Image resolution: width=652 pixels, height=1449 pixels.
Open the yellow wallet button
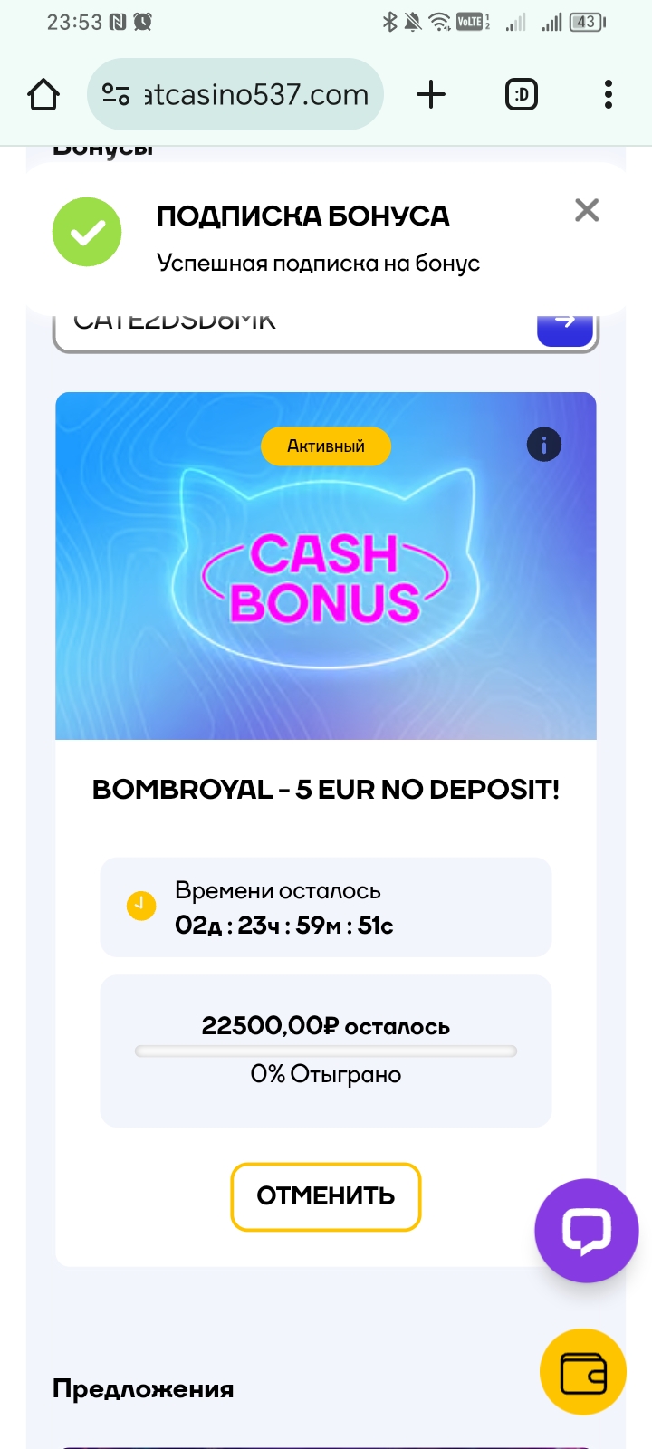pos(583,1372)
